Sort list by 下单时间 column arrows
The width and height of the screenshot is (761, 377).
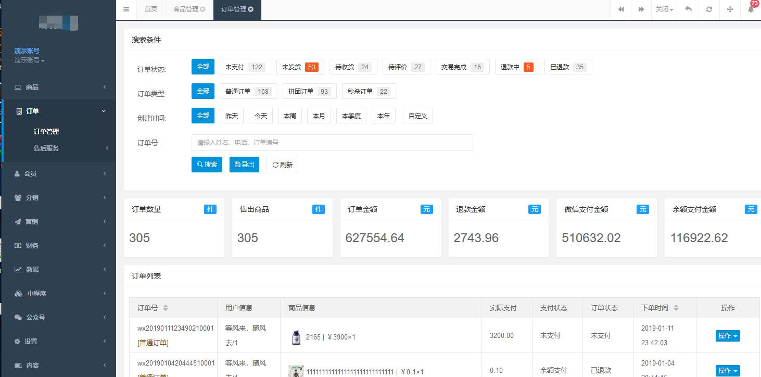[676, 308]
